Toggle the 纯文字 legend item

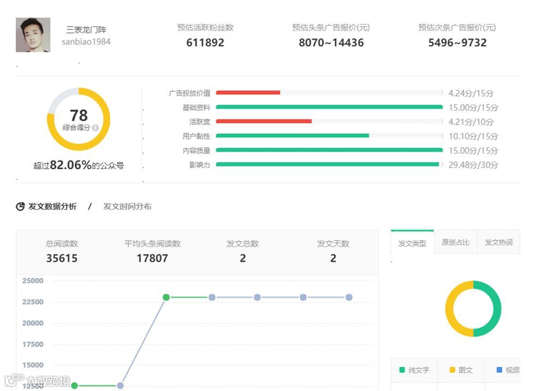414,370
